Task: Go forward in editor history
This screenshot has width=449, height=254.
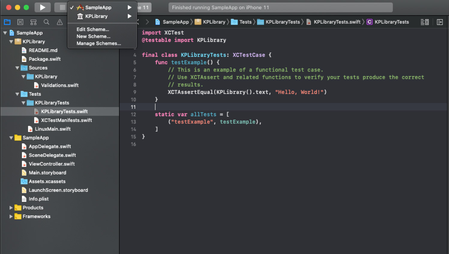Action: (x=147, y=22)
